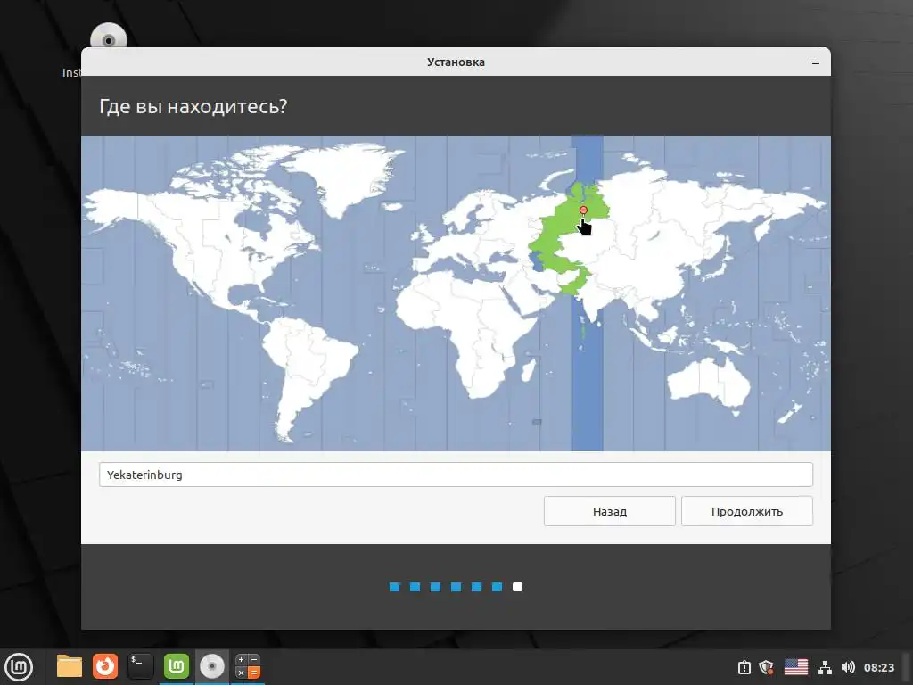
Task: Click the Назад button
Action: (610, 511)
